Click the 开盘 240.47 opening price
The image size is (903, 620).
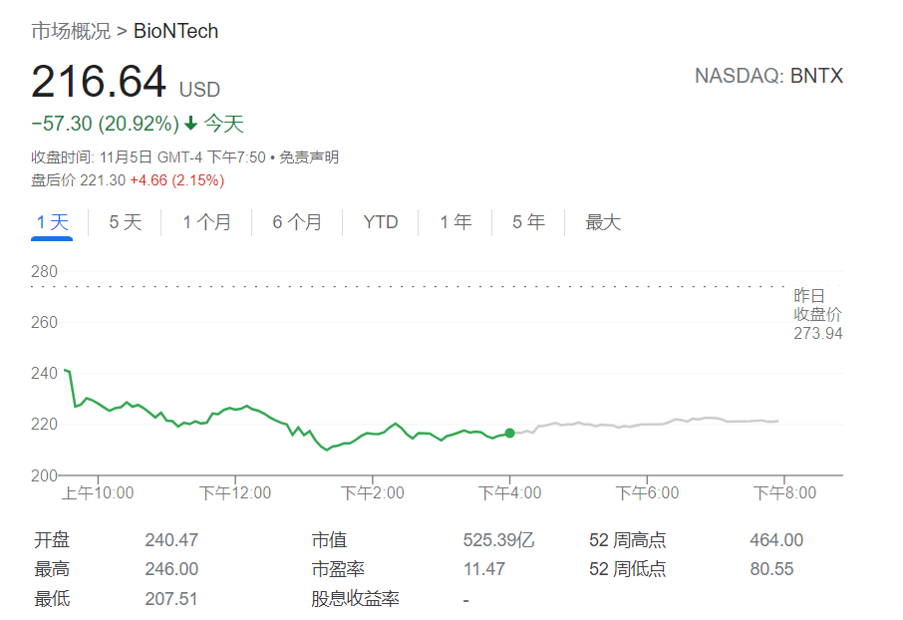[x=171, y=540]
